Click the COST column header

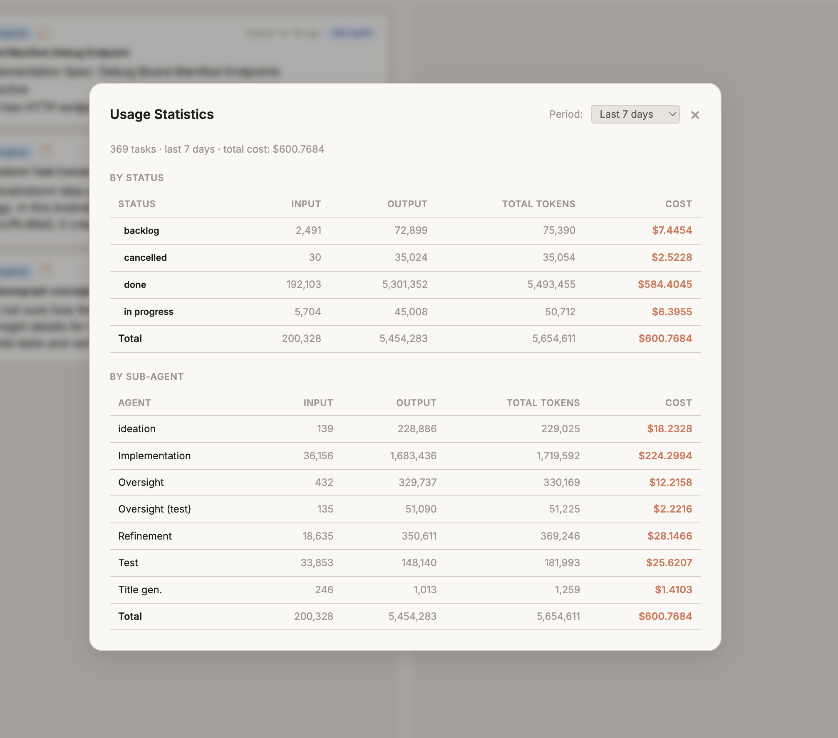pyautogui.click(x=678, y=204)
